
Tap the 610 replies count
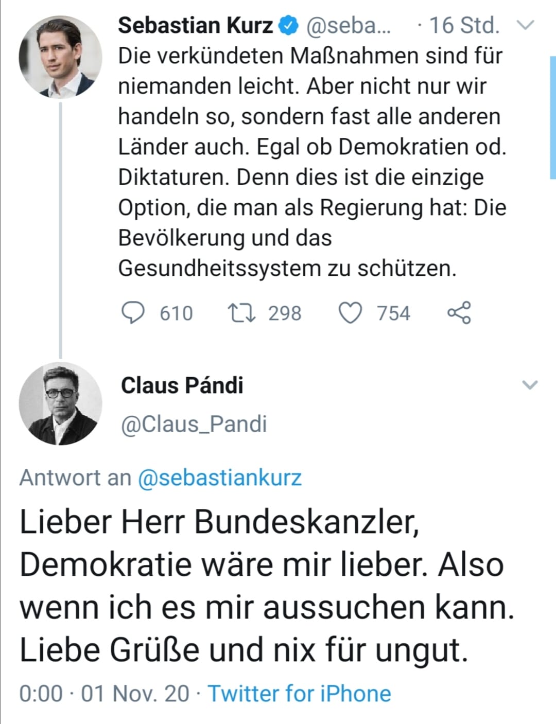coord(176,313)
